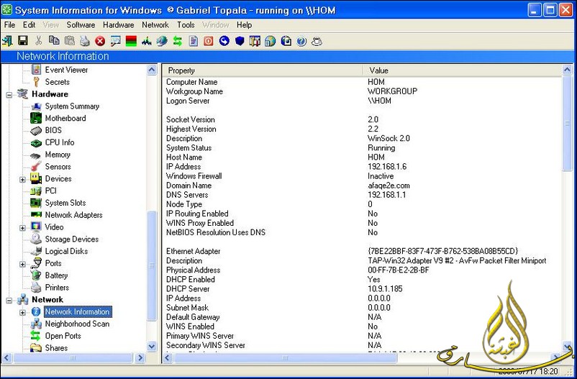Select Printers in the tree

pos(57,288)
